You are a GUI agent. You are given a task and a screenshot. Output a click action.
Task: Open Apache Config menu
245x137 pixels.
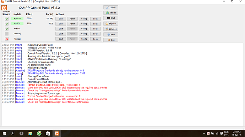click(x=84, y=19)
